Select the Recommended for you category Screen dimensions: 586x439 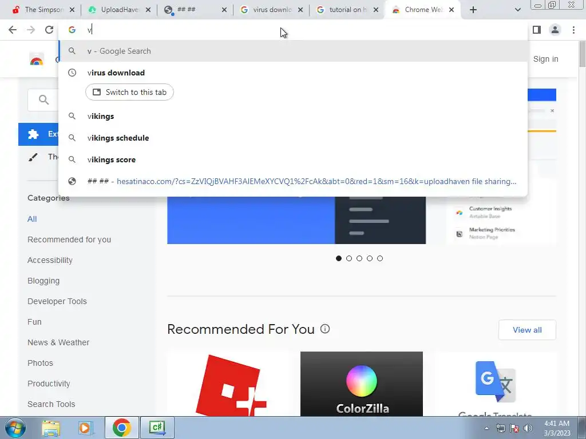(69, 240)
